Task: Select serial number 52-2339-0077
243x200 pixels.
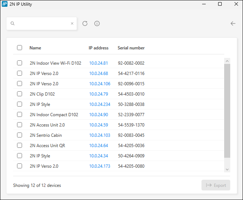Action: point(131,115)
